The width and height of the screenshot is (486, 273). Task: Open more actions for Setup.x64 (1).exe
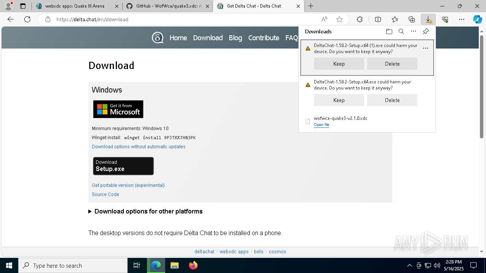pos(426,49)
